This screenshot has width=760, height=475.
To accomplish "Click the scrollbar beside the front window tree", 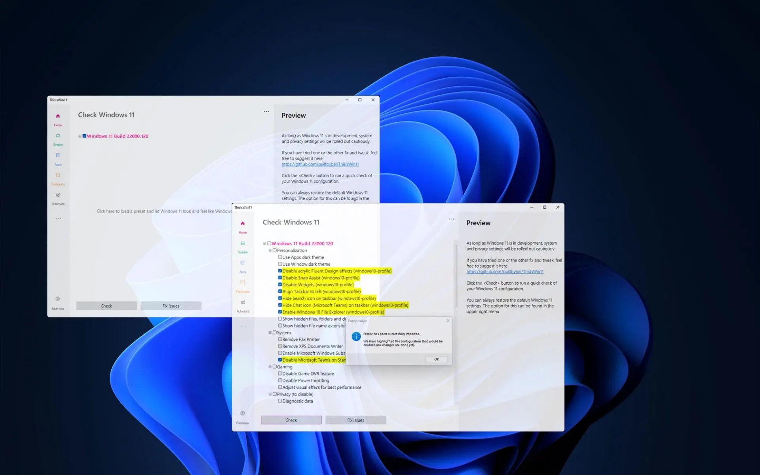I will pos(456,276).
